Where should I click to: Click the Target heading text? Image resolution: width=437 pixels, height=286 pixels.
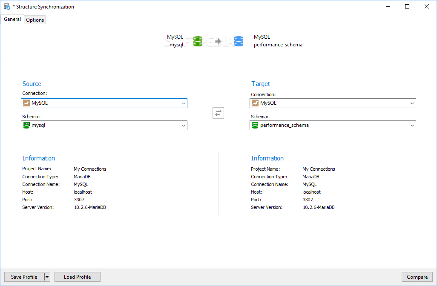261,84
